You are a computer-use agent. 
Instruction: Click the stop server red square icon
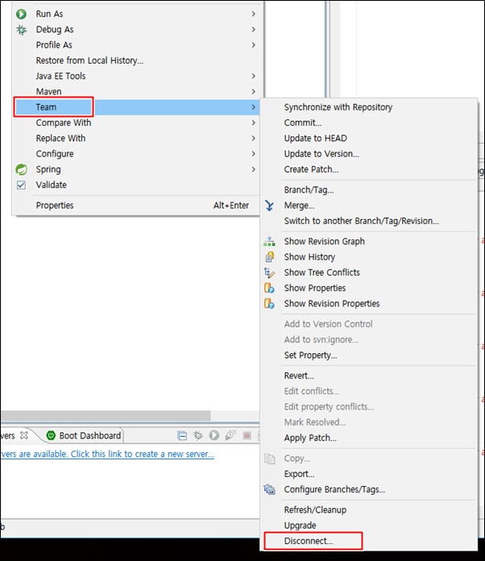247,435
